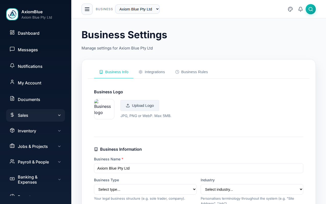Open the Industry dropdown
The height and width of the screenshot is (204, 326).
(252, 189)
